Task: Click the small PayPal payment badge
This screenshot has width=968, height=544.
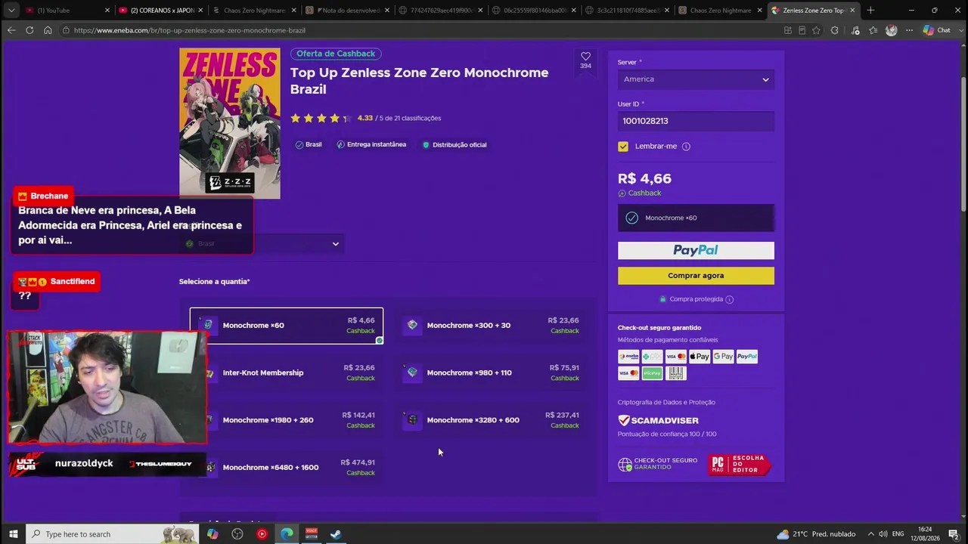Action: tap(746, 357)
